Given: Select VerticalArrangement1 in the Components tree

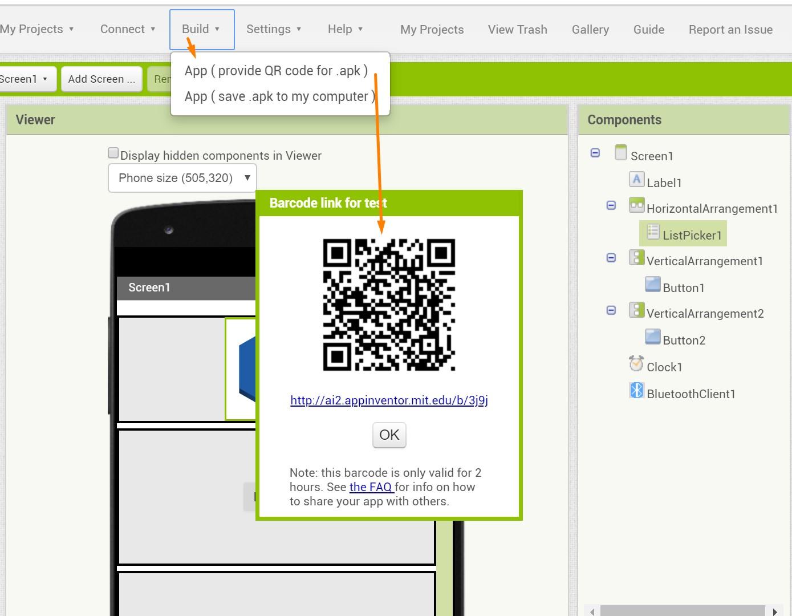Looking at the screenshot, I should 704,261.
